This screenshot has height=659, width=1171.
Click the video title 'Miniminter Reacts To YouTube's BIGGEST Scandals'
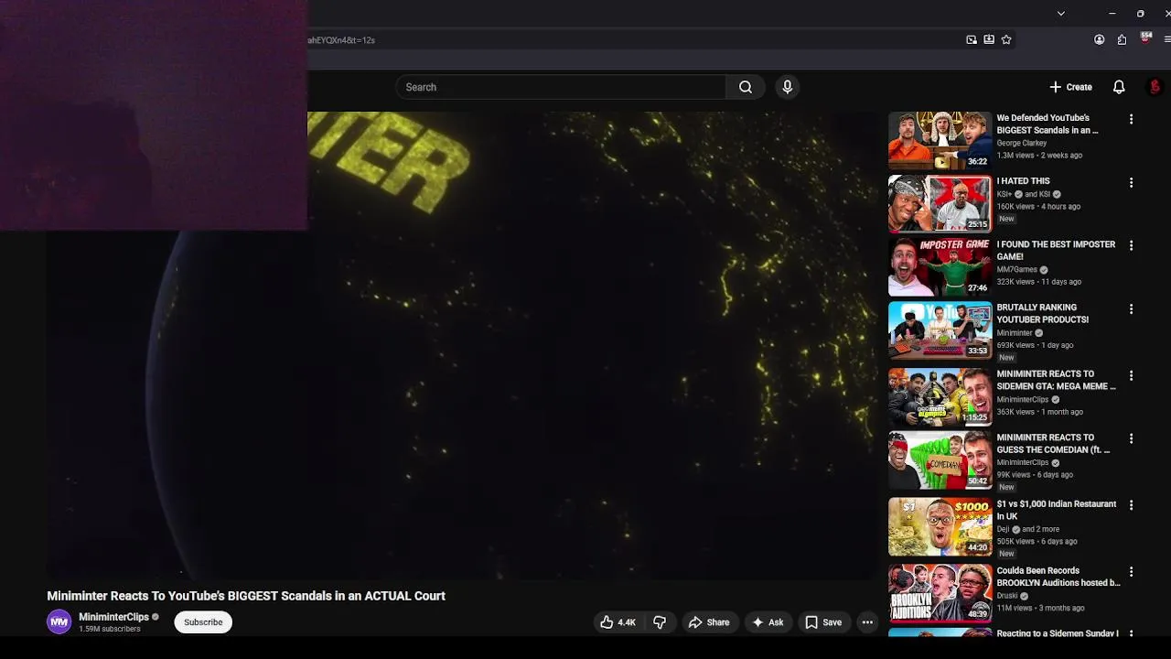click(246, 596)
